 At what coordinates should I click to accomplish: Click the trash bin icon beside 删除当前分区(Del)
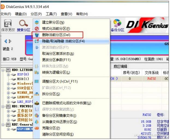click(37, 35)
